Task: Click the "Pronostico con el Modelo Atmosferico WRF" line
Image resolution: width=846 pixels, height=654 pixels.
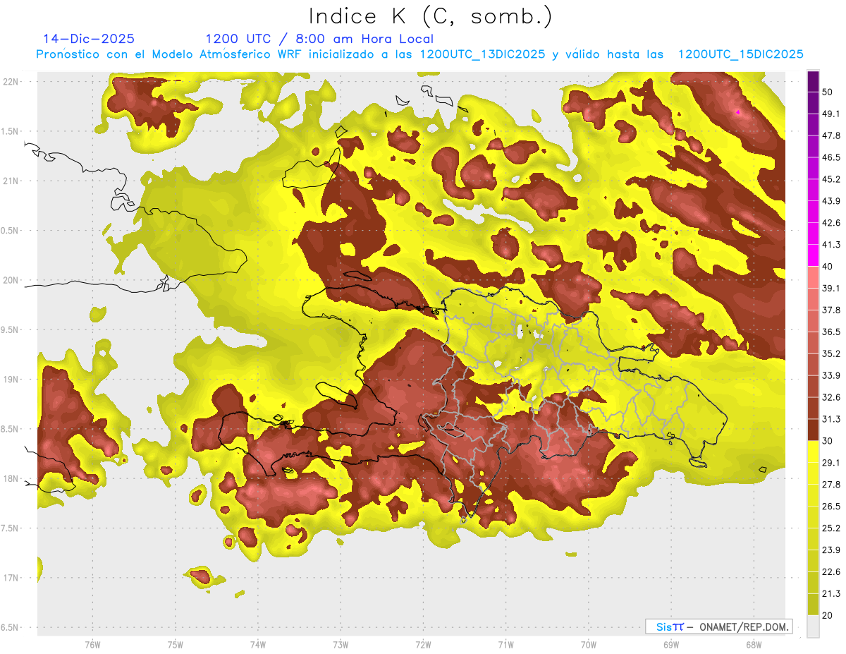Action: tap(419, 54)
